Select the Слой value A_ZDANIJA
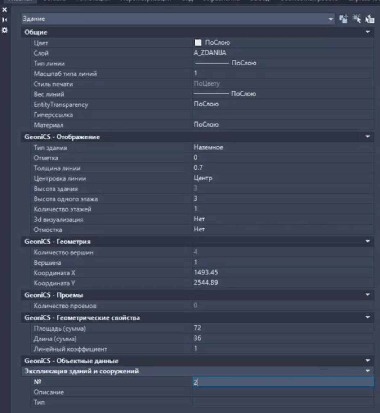The image size is (380, 413). [210, 53]
